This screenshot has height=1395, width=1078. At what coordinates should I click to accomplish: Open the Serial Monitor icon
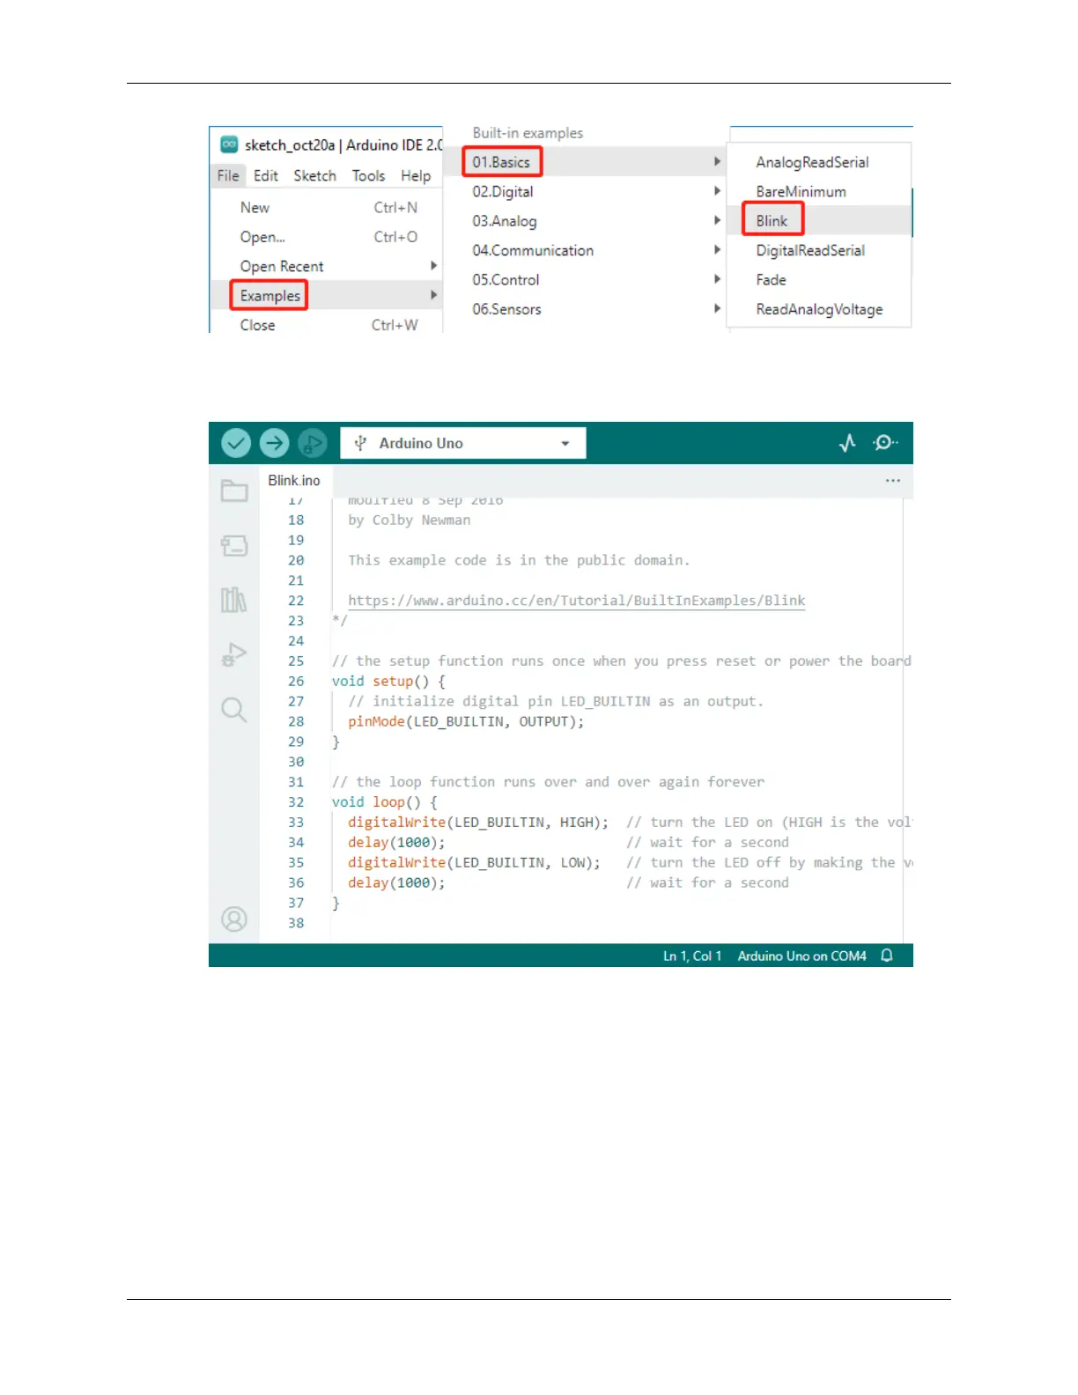pos(884,442)
